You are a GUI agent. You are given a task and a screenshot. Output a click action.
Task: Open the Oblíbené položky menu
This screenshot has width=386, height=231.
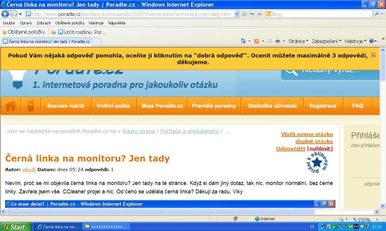[x=70, y=23]
